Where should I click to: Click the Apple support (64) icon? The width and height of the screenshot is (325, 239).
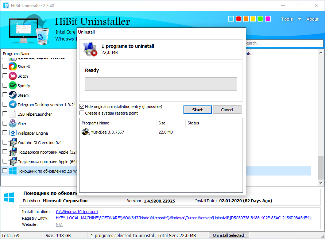click(x=13, y=162)
